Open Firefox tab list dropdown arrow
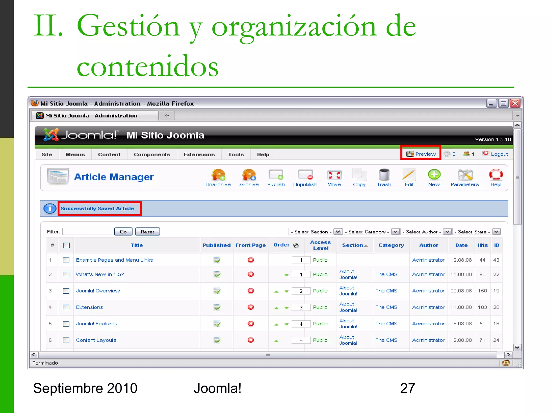 (517, 116)
